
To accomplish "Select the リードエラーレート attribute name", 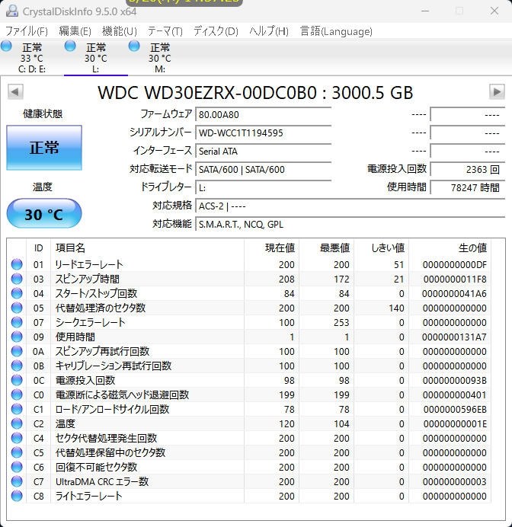I will (x=89, y=264).
